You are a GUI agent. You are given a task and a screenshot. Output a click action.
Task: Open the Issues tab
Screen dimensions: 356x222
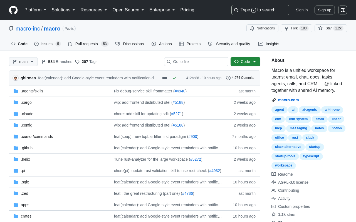coord(48,44)
